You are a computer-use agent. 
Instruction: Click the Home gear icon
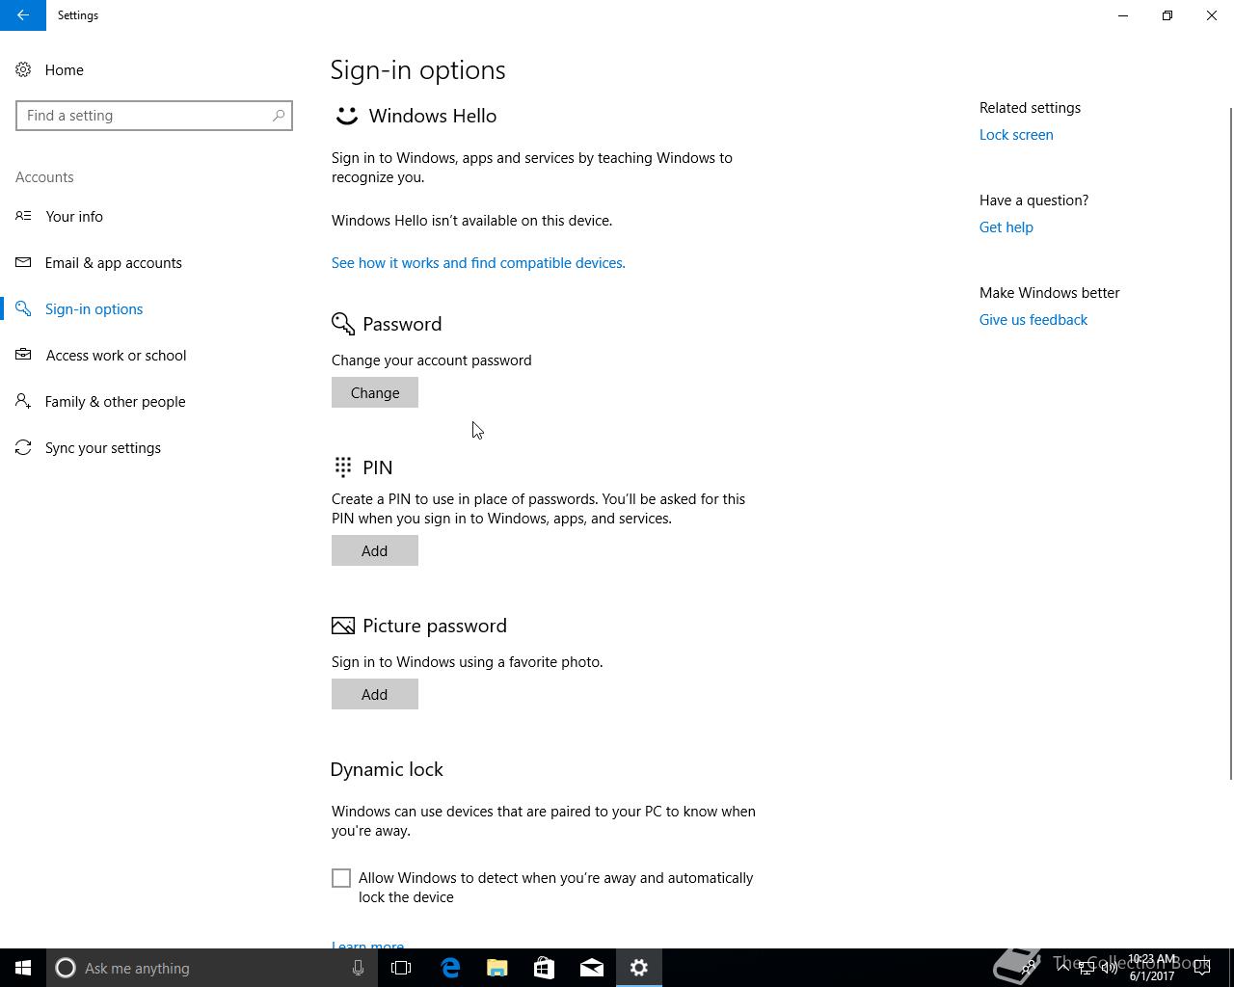click(x=23, y=69)
